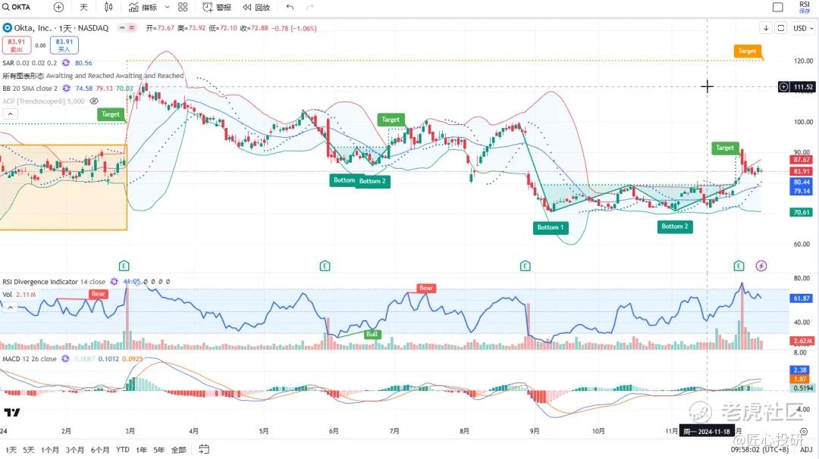Create an alert with 警报
This screenshot has height=459, width=819.
[217, 7]
